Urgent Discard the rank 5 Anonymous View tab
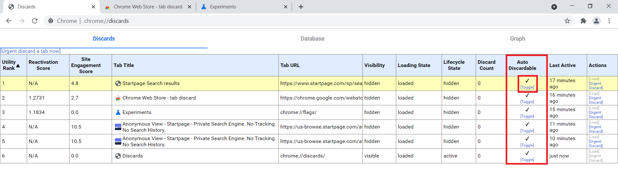Image resolution: width=618 pixels, height=172 pixels. (x=595, y=144)
